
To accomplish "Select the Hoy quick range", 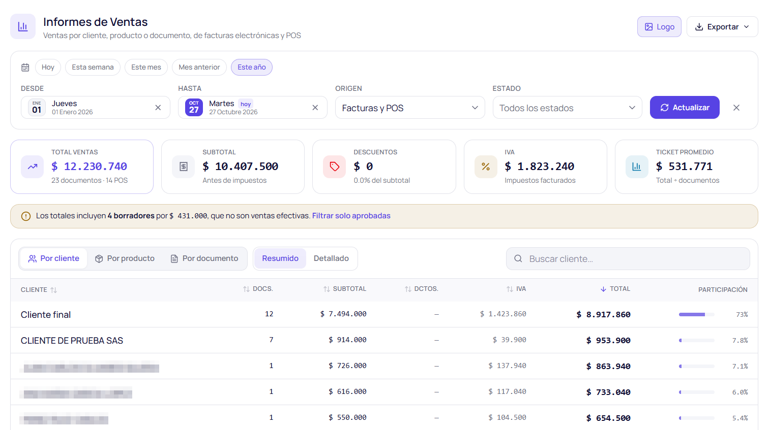I will (x=48, y=68).
